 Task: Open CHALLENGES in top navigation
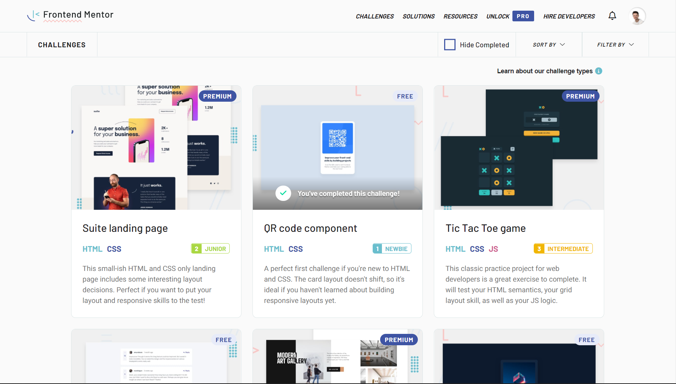click(375, 16)
